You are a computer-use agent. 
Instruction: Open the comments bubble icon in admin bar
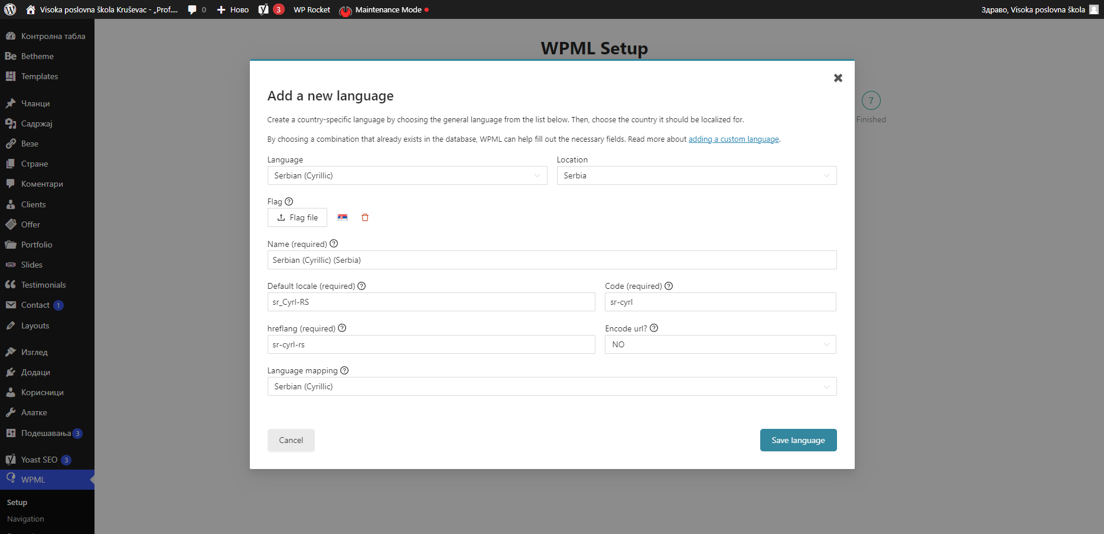[x=192, y=10]
